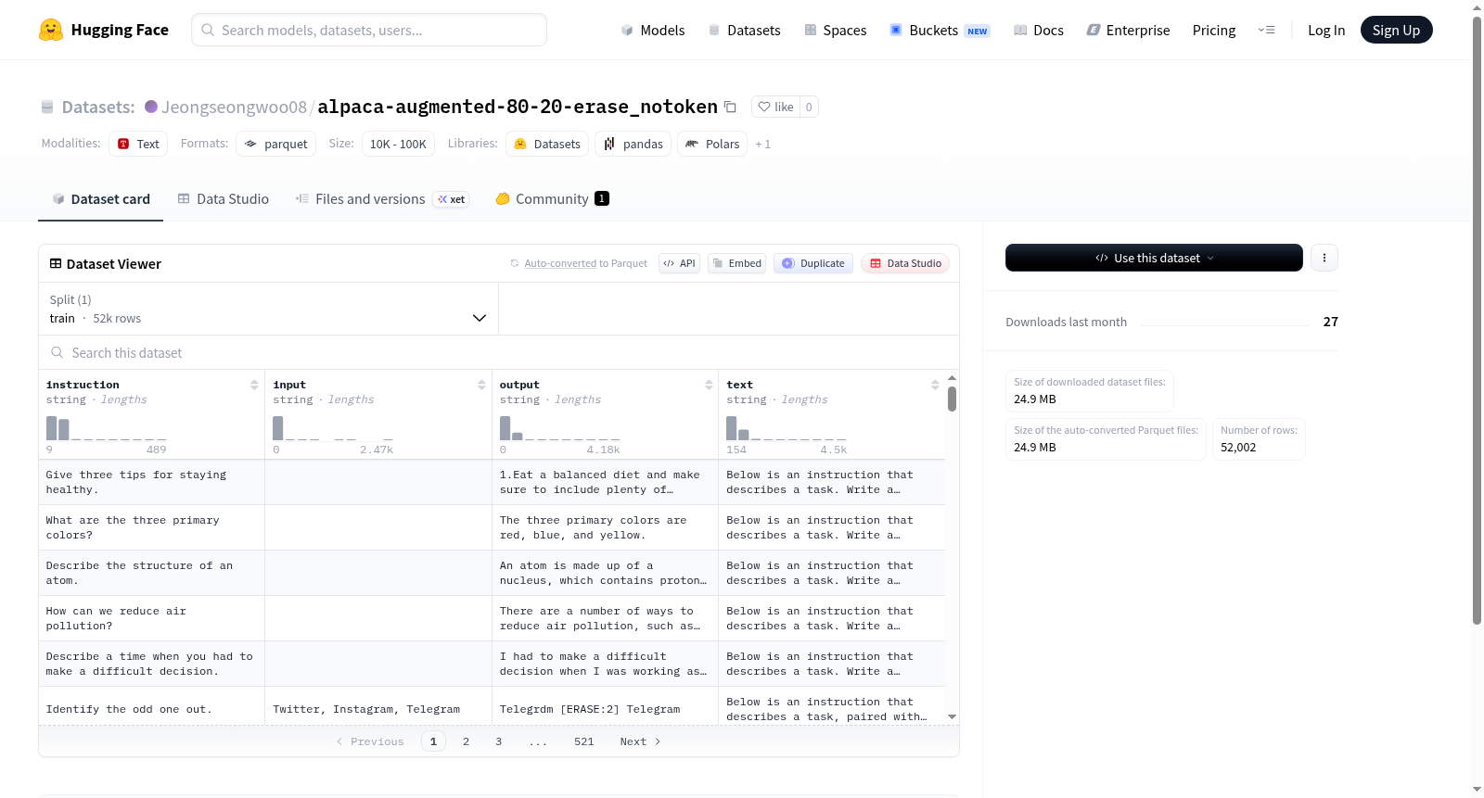Click the API button

pyautogui.click(x=679, y=263)
